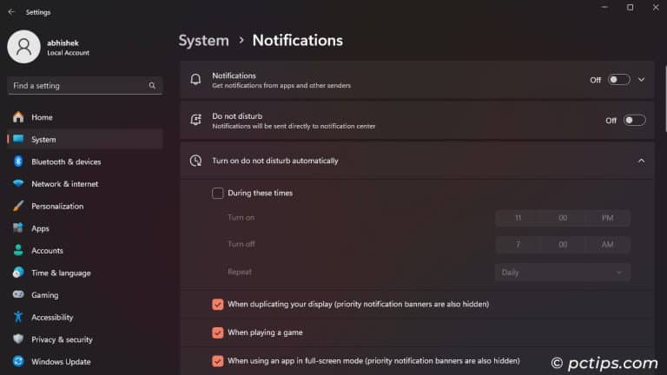
Task: Click the Privacy & security shield icon
Action: click(18, 339)
